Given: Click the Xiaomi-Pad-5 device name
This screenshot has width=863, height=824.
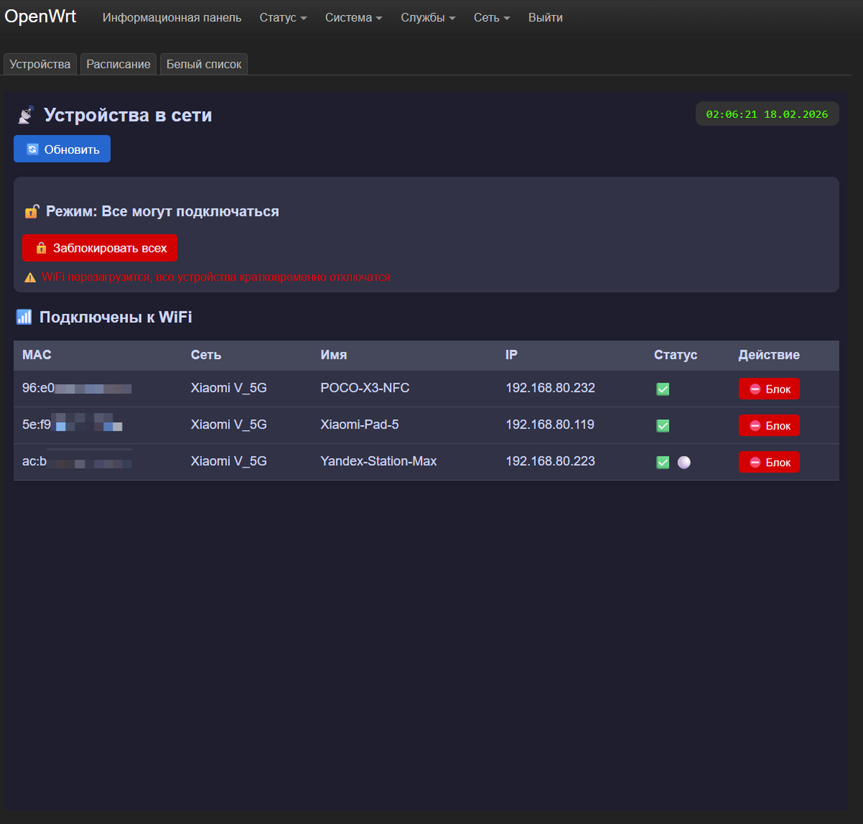Looking at the screenshot, I should pyautogui.click(x=360, y=424).
